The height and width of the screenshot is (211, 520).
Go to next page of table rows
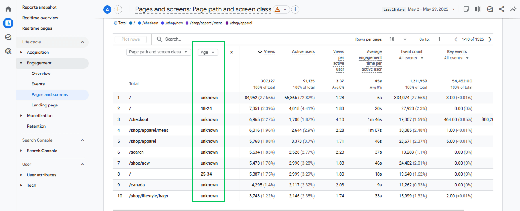click(490, 39)
